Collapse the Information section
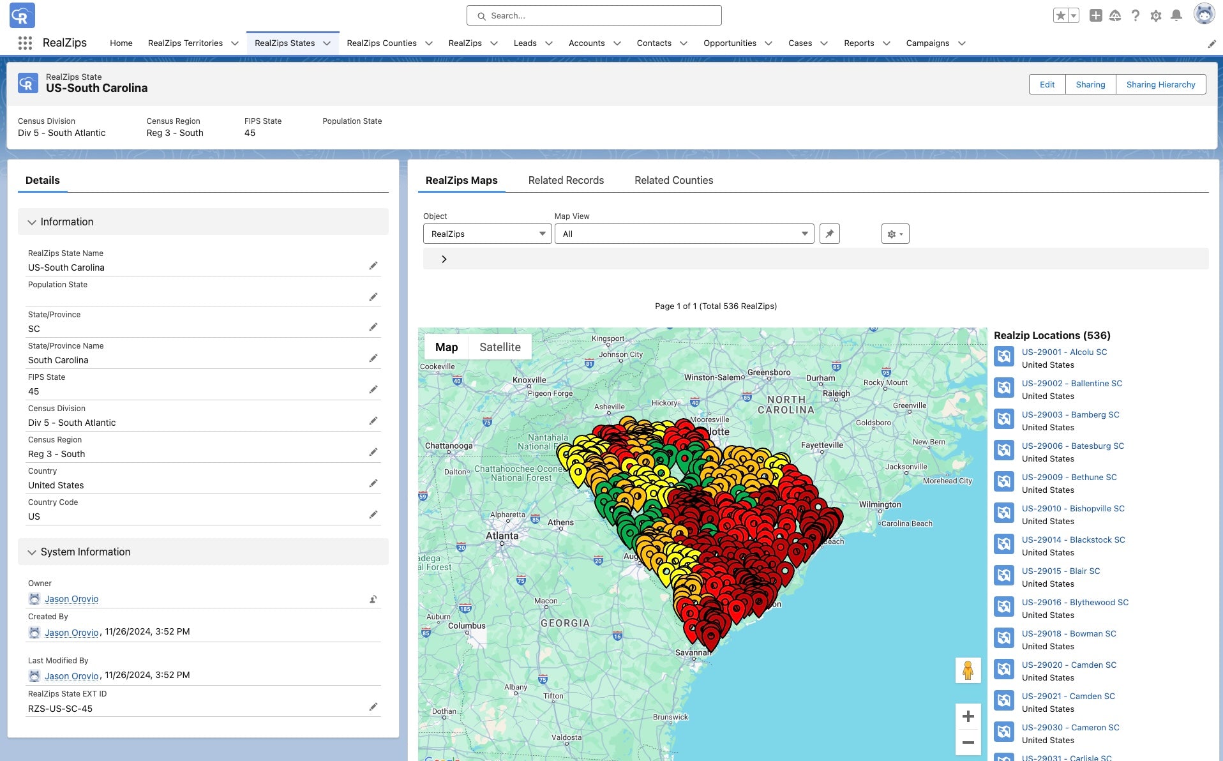This screenshot has height=761, width=1223. point(32,222)
